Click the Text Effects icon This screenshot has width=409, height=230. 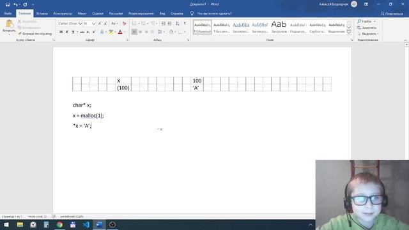102,32
